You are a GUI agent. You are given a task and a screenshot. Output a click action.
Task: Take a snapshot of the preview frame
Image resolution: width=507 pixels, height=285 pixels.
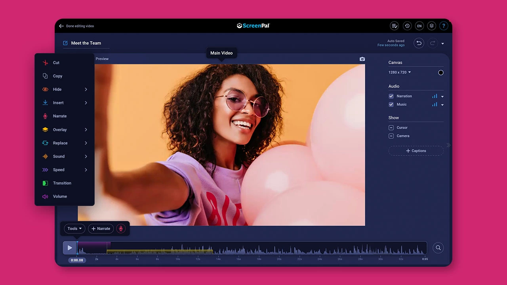362,59
